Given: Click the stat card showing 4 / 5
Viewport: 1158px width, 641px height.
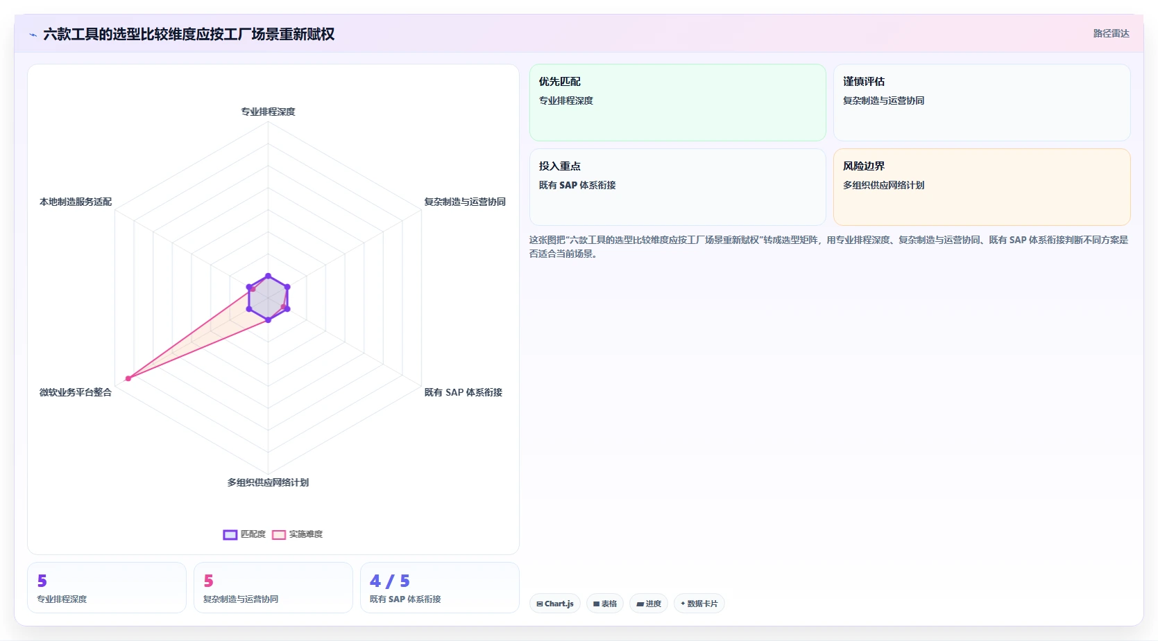Looking at the screenshot, I should pos(440,588).
